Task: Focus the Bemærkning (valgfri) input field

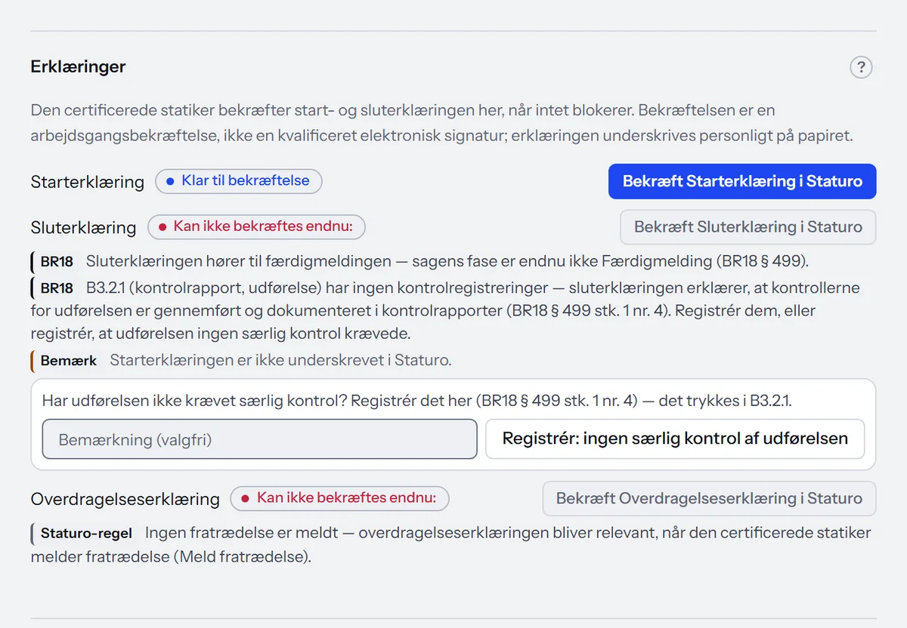Action: coord(259,439)
